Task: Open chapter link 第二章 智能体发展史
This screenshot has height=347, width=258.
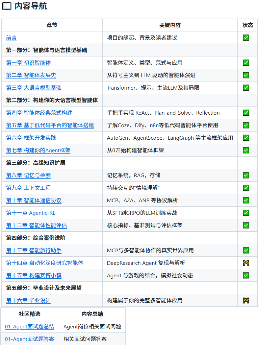Action: click(31, 75)
